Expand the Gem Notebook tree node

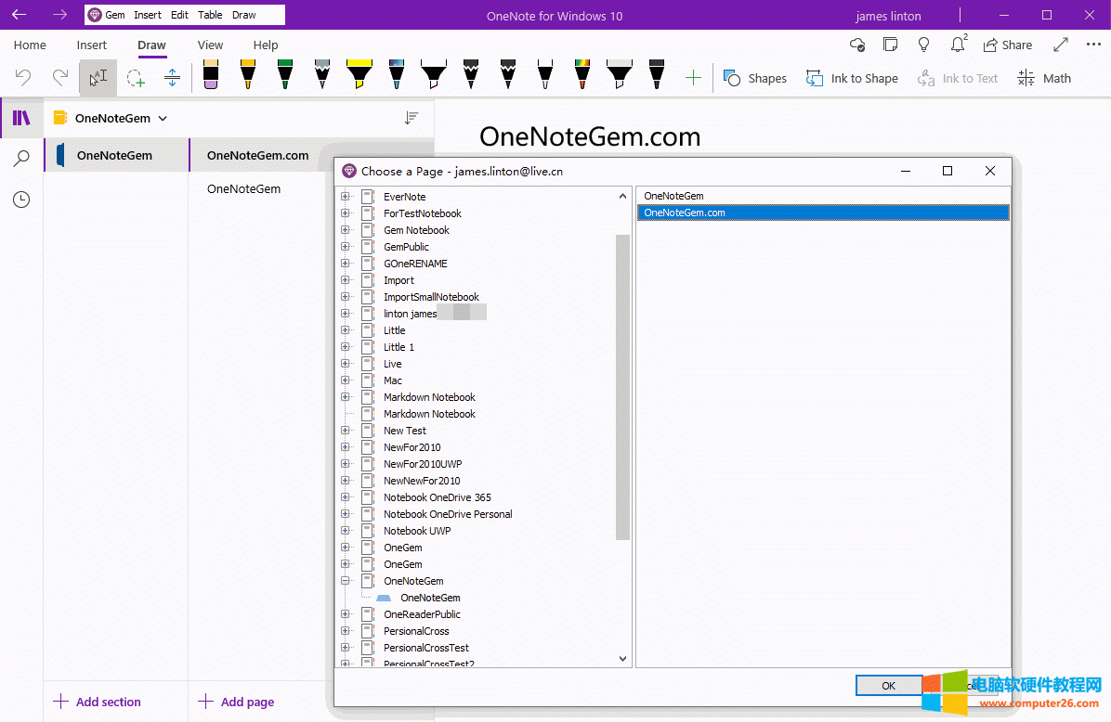coord(346,230)
